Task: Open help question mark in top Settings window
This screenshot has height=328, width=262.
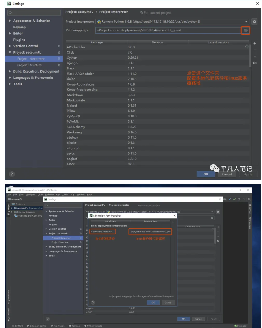Action: 12,174
